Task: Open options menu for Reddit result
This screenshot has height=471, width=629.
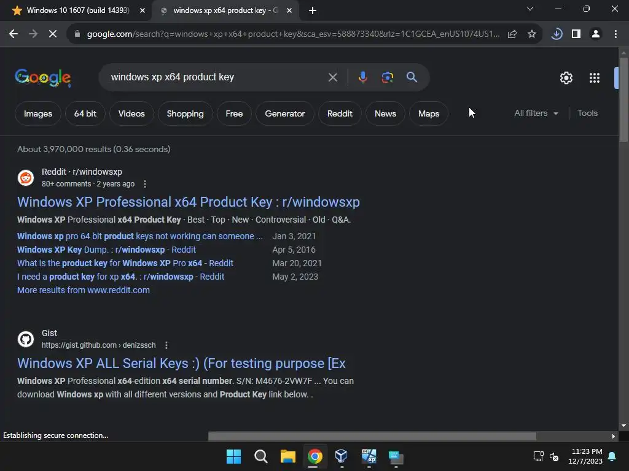Action: pyautogui.click(x=145, y=184)
